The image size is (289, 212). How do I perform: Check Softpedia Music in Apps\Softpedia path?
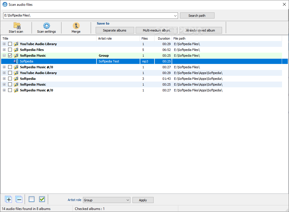pyautogui.click(x=10, y=84)
